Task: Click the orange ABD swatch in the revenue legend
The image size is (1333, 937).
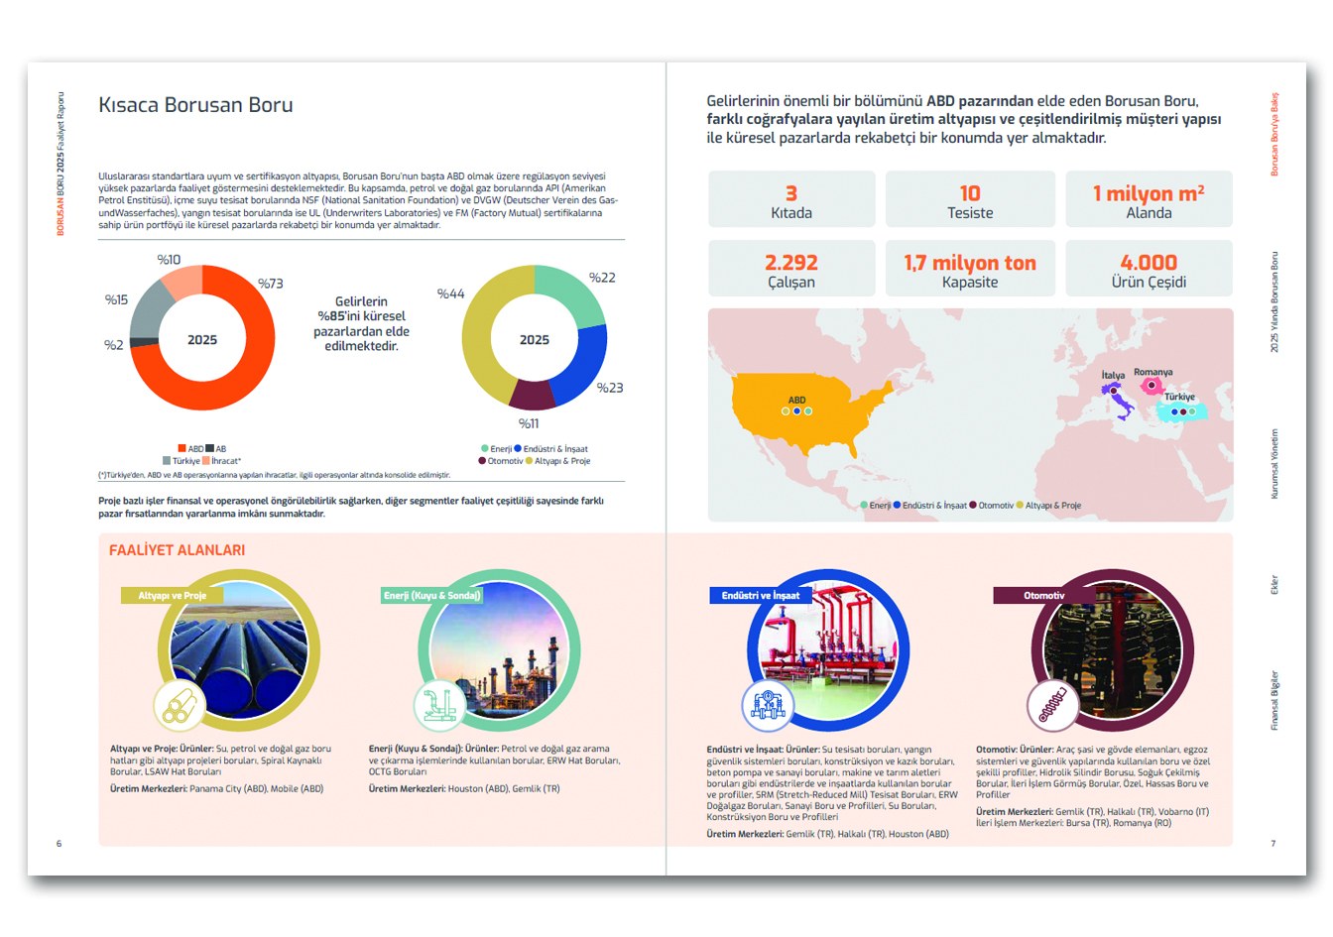Action: (x=182, y=449)
